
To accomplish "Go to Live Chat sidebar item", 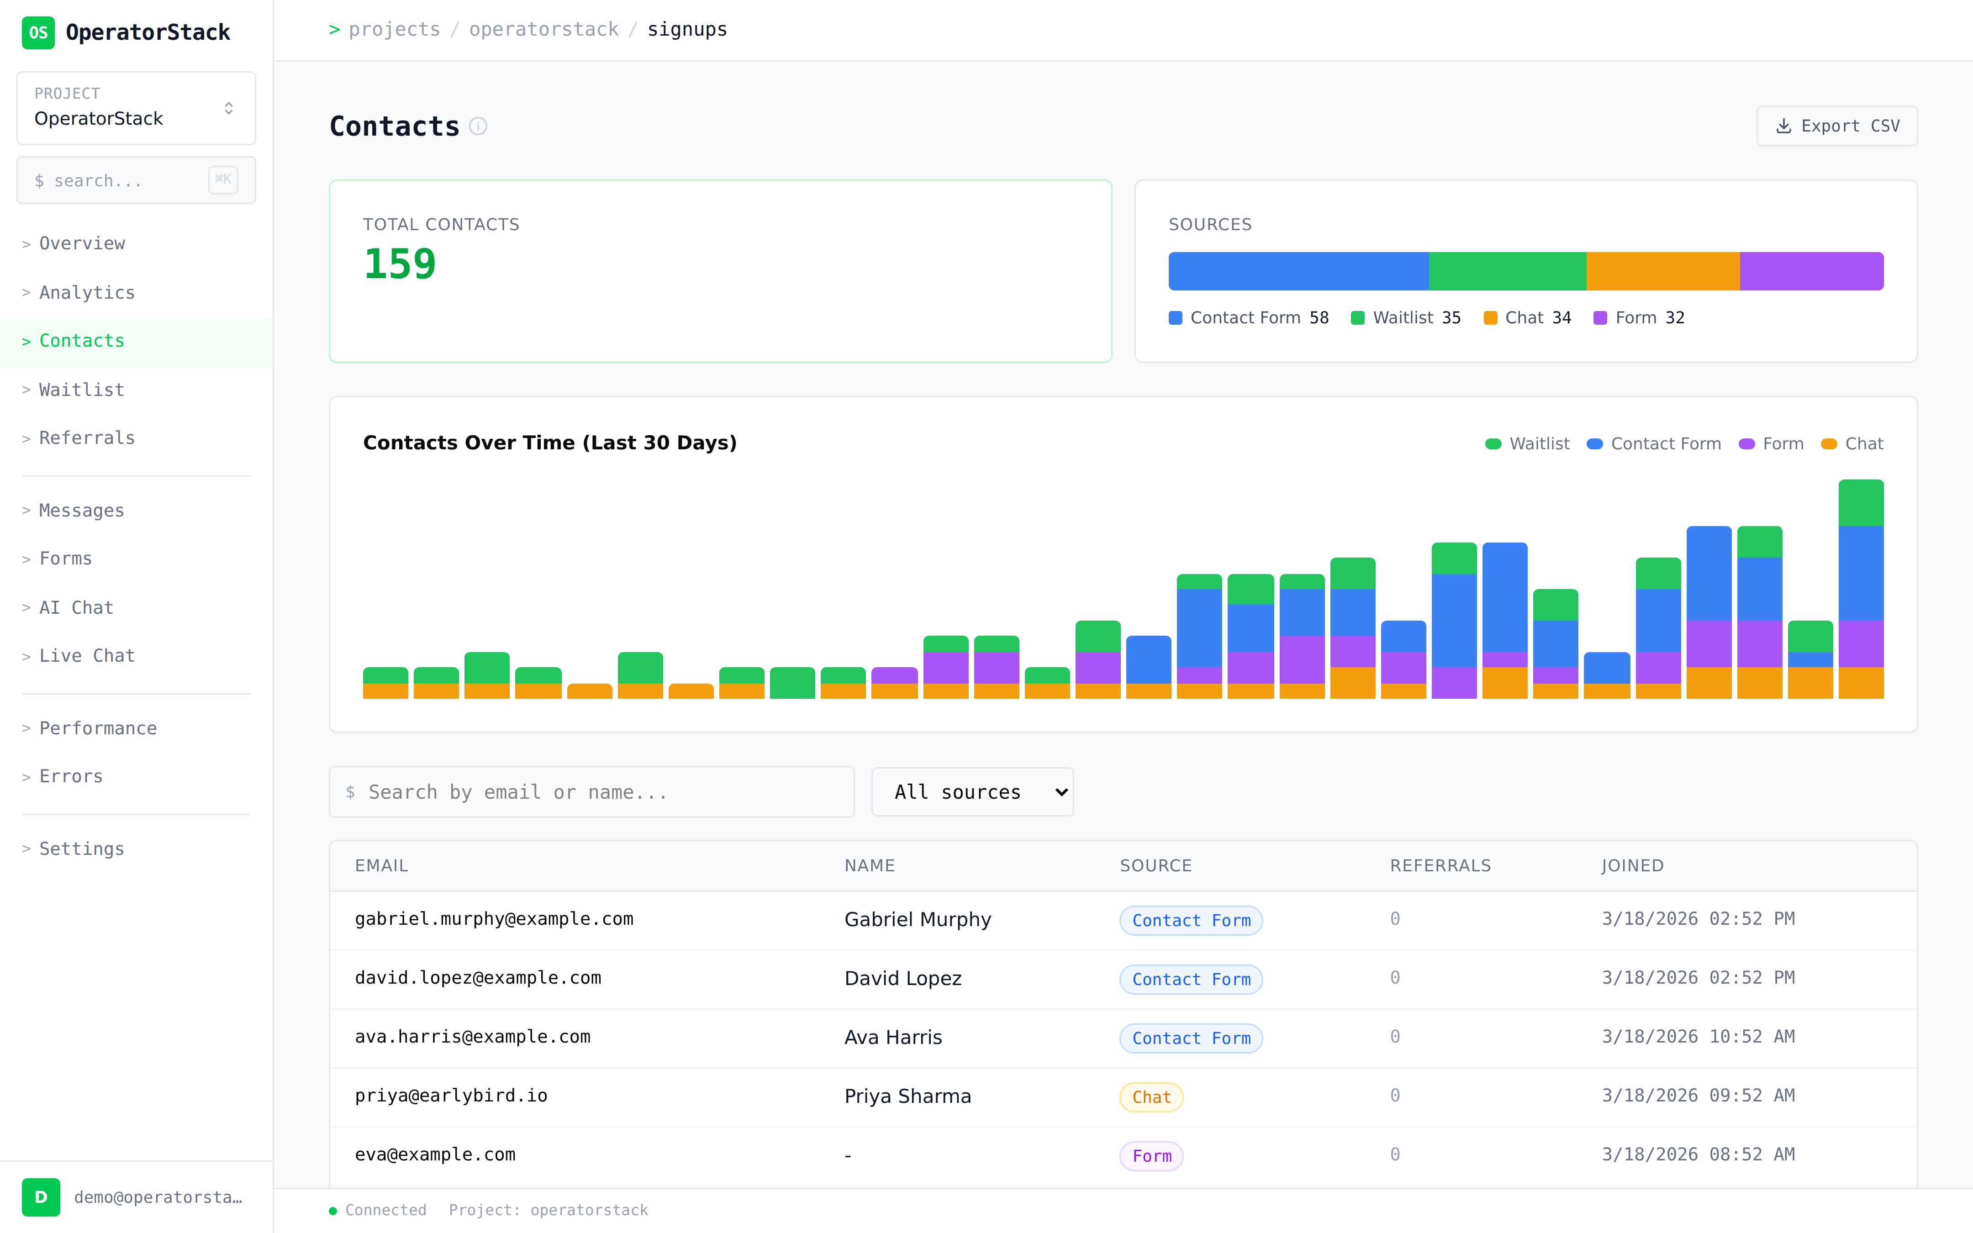I will 86,656.
